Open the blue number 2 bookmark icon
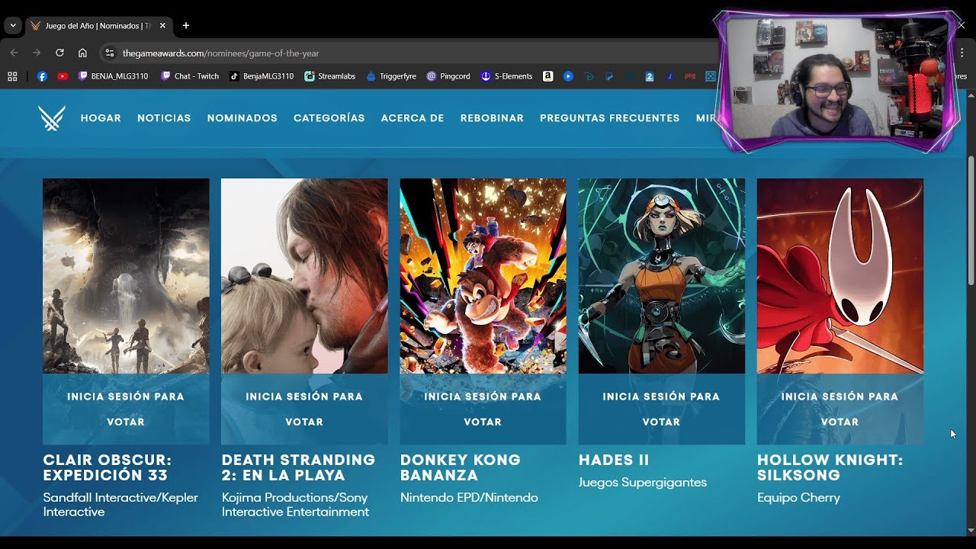 click(650, 76)
